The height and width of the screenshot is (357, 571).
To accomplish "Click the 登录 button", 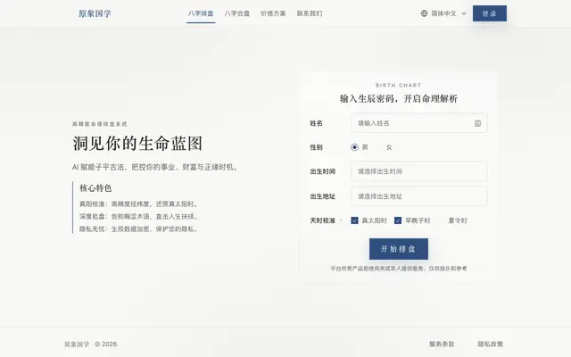I will (490, 13).
